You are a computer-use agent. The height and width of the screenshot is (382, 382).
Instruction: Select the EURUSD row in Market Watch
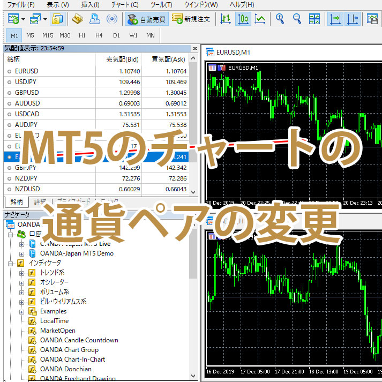pos(96,71)
